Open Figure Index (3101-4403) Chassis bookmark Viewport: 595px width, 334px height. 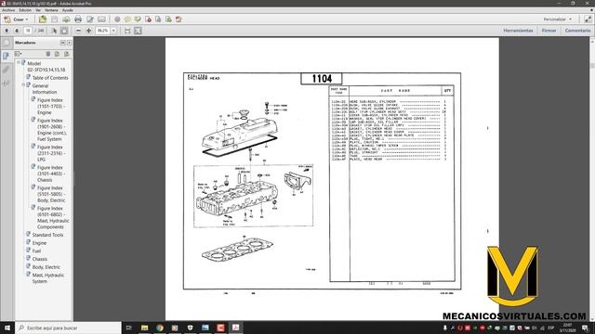51,173
